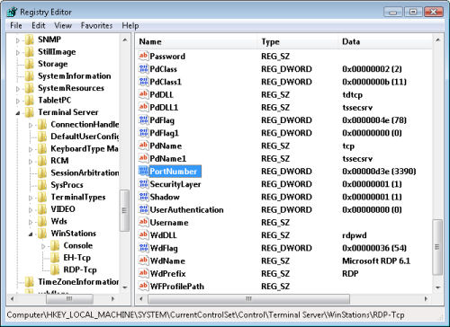Image resolution: width=450 pixels, height=327 pixels.
Task: Click the values pane horizontal scrollbar thumb
Action: pyautogui.click(x=248, y=298)
